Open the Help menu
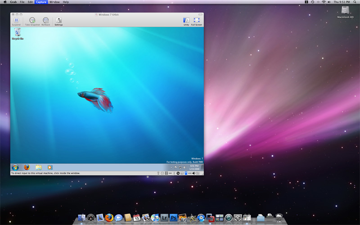The image size is (360, 225). click(66, 2)
